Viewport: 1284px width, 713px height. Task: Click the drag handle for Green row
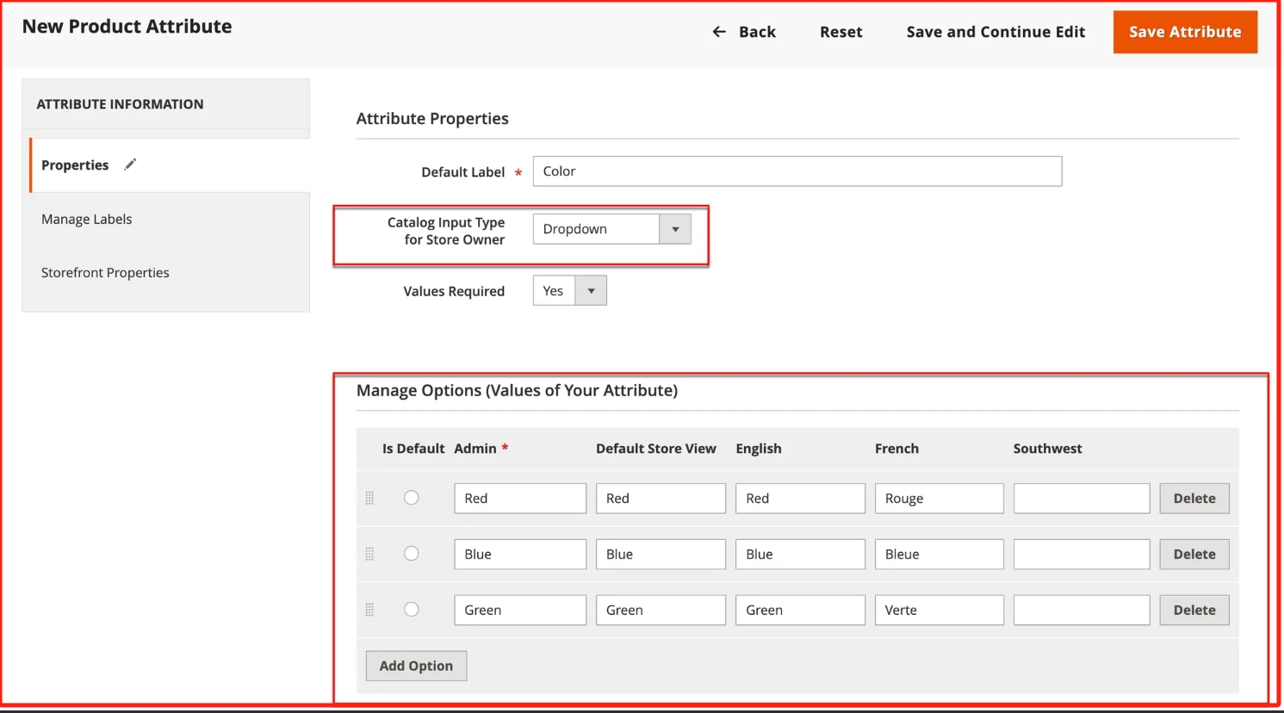click(x=369, y=610)
